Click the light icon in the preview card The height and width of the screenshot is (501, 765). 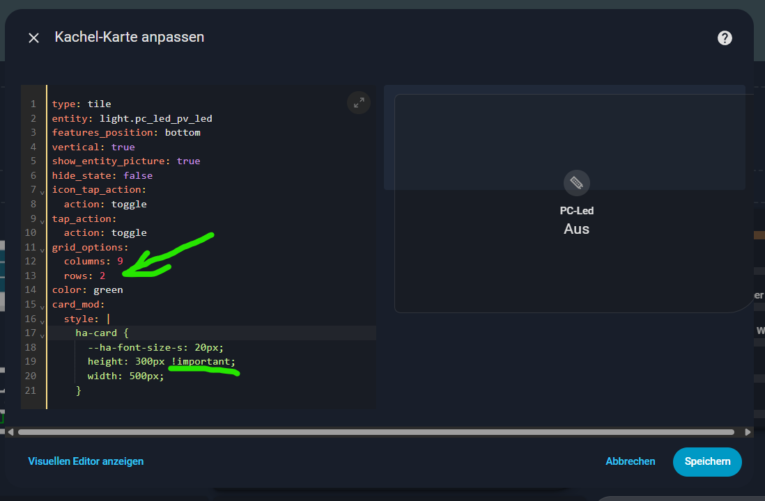(576, 183)
